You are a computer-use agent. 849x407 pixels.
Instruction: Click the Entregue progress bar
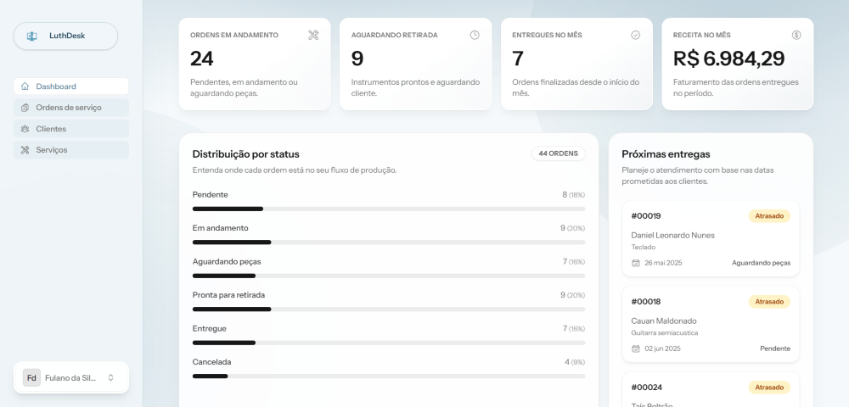389,343
